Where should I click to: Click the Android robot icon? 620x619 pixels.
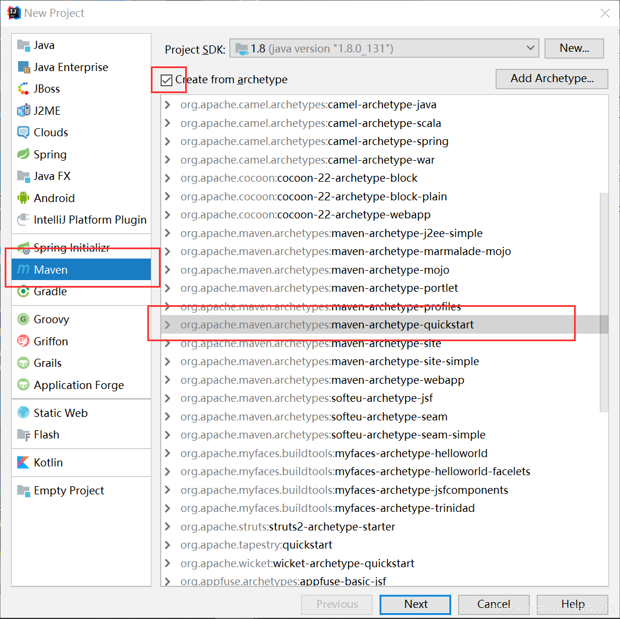[23, 198]
